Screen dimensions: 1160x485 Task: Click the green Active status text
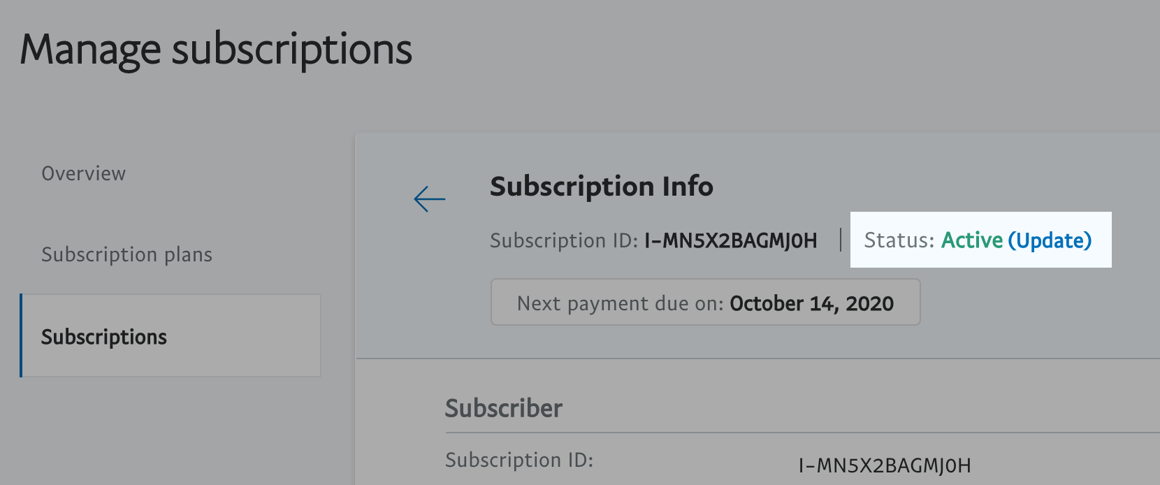[x=971, y=240]
